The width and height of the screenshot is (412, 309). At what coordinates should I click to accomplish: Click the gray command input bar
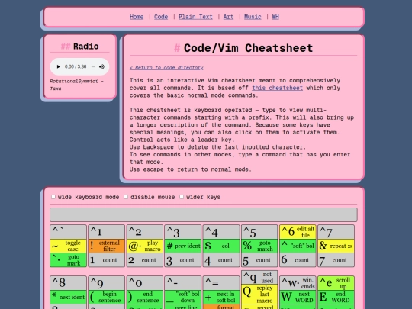point(204,214)
